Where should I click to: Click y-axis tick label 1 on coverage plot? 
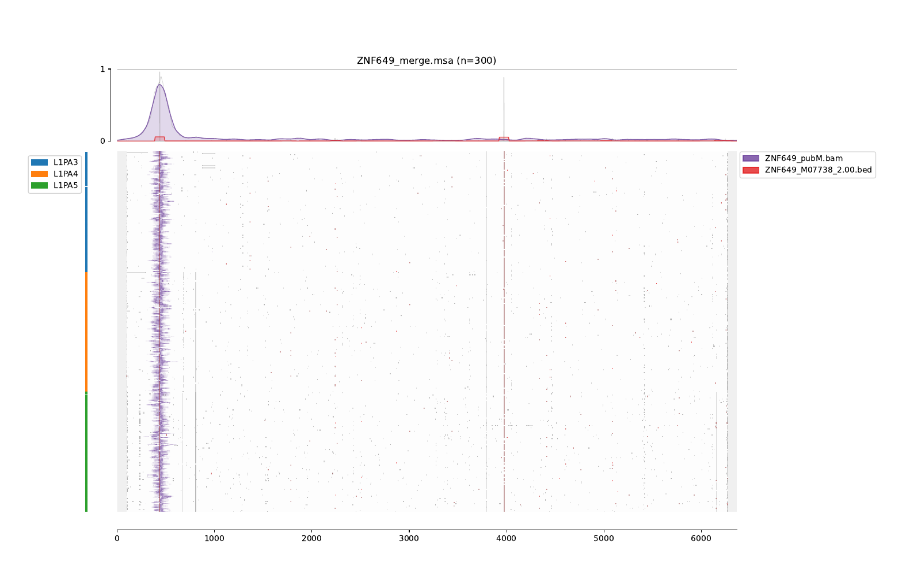click(x=103, y=69)
